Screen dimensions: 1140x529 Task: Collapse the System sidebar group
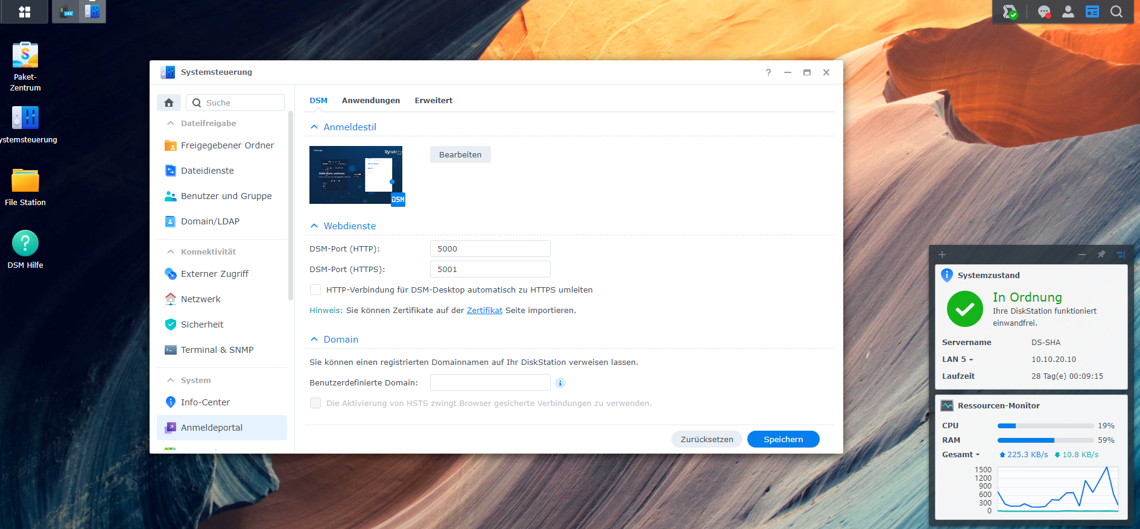[170, 380]
